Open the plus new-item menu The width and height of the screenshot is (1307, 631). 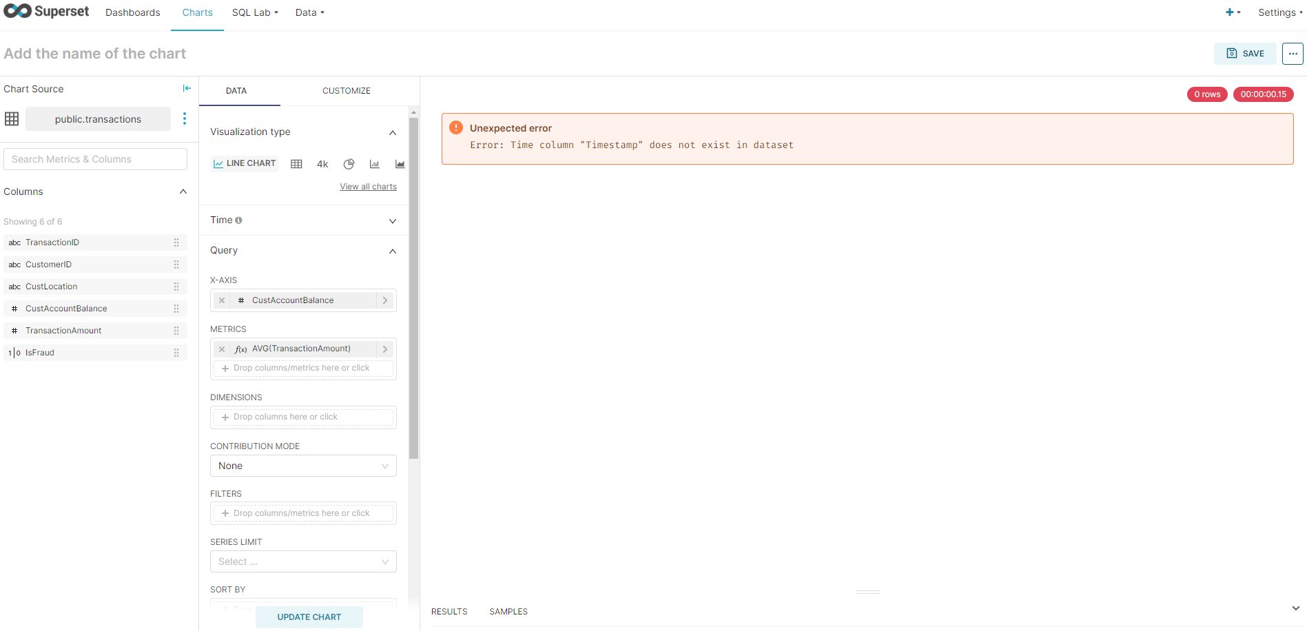[x=1233, y=12]
